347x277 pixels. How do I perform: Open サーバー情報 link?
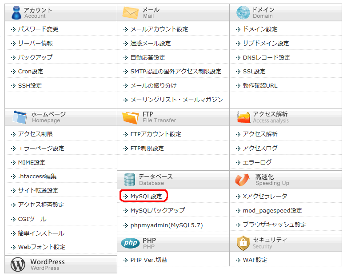coord(35,43)
